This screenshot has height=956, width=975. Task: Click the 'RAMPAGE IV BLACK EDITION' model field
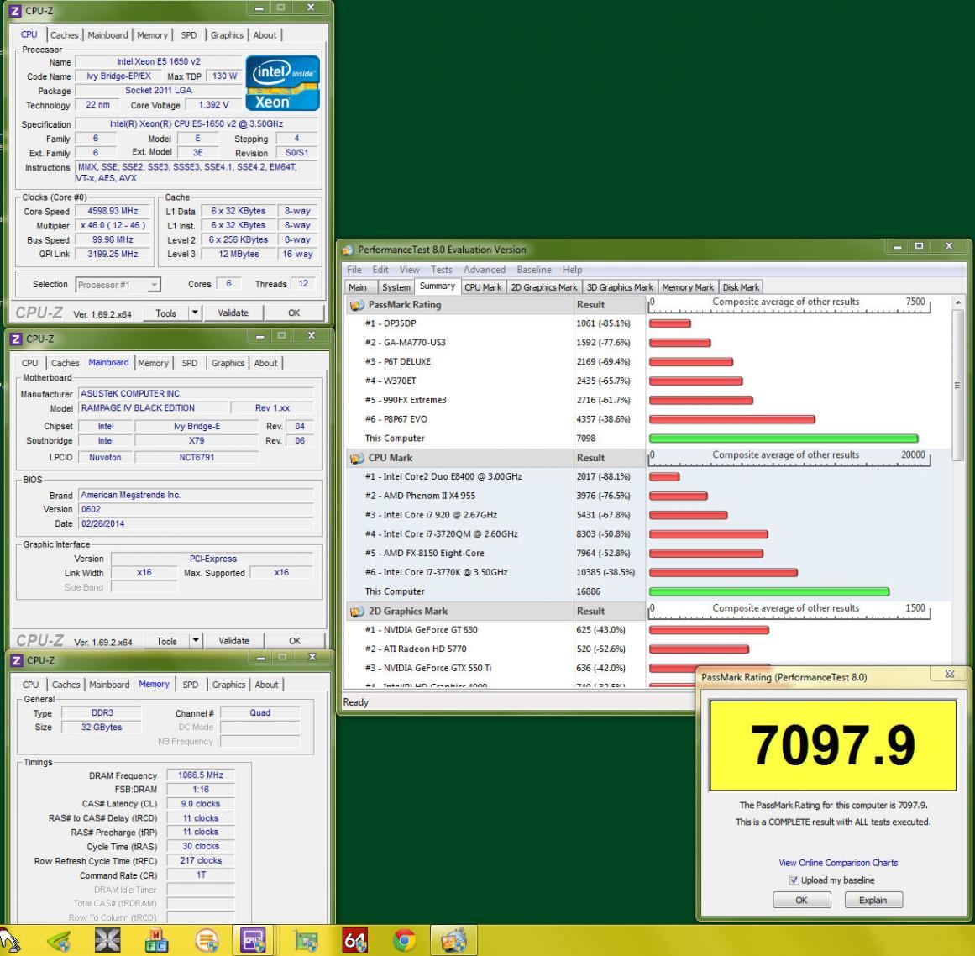152,408
